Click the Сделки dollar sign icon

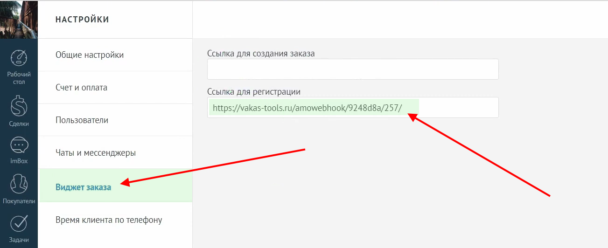tap(19, 107)
